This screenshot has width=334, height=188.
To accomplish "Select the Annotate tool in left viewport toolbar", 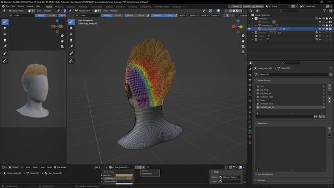I will pos(5,61).
